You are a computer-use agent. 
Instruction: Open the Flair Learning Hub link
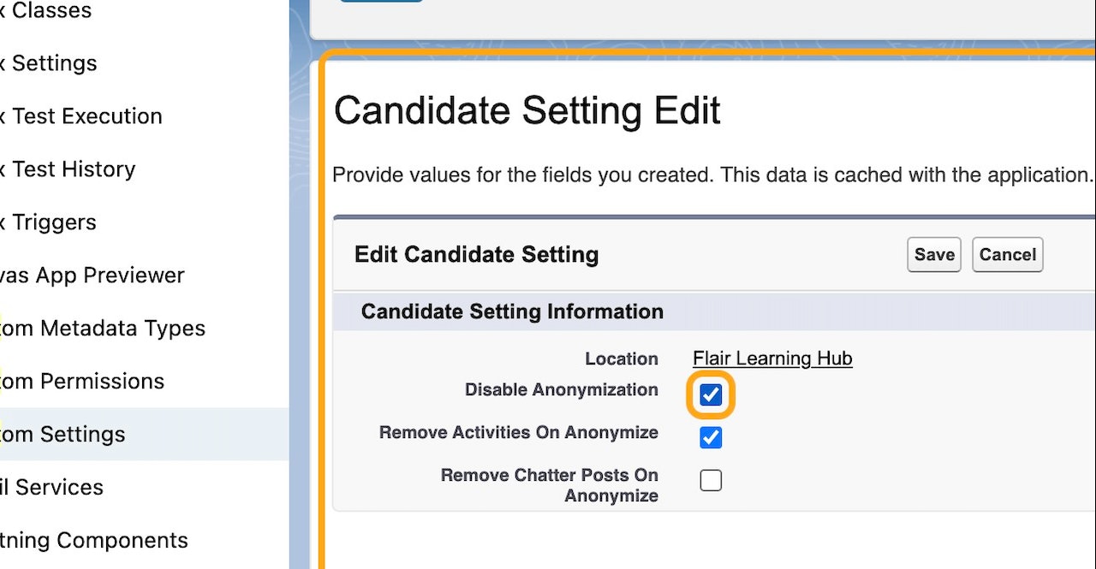coord(772,359)
